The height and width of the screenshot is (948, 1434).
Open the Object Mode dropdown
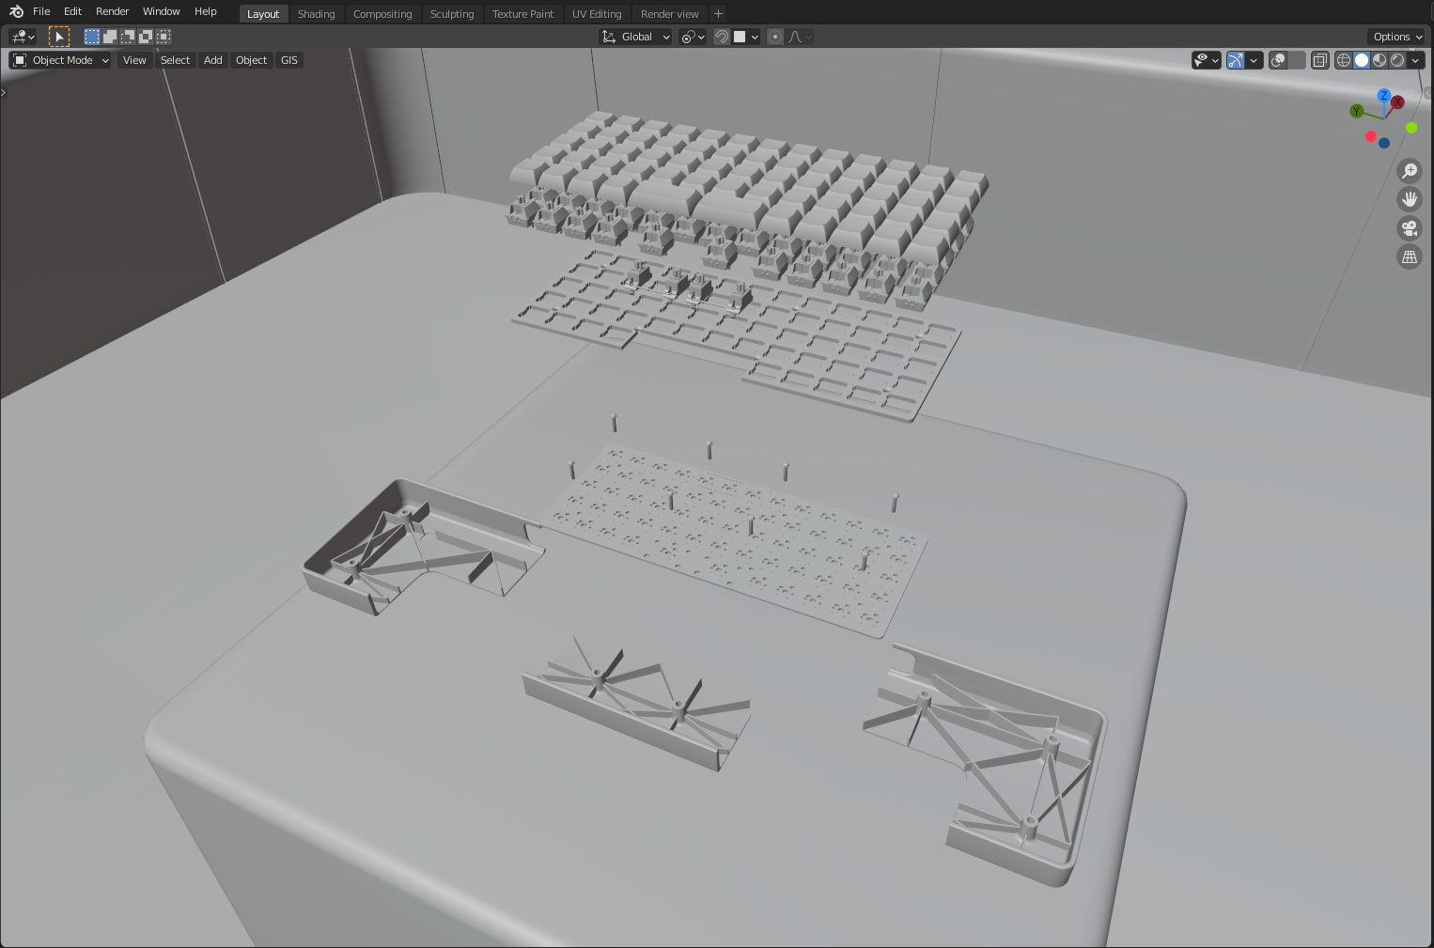59,60
